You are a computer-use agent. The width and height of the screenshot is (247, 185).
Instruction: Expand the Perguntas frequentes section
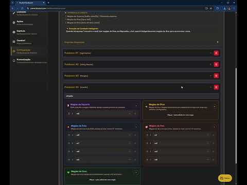(x=142, y=42)
